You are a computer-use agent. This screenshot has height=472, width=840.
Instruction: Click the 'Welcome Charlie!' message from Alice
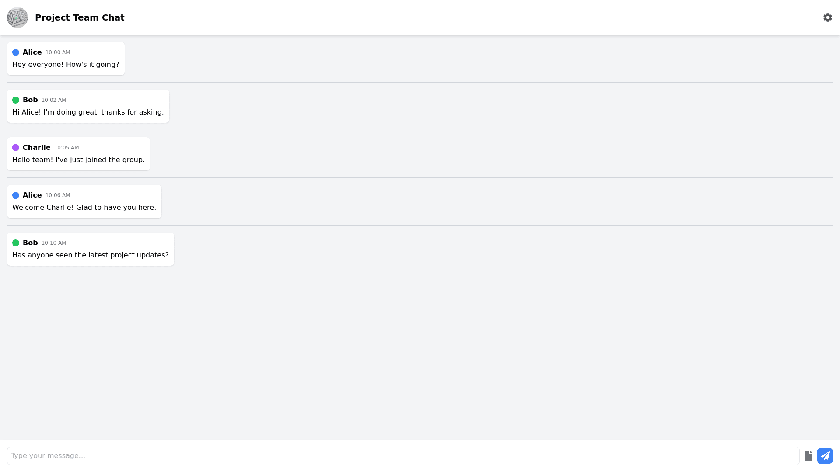[x=84, y=208]
